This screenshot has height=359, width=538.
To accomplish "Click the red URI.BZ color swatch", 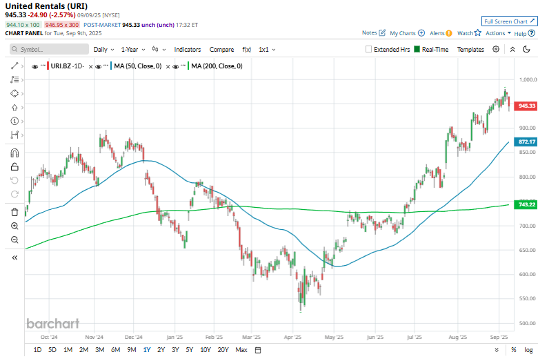I will (48, 66).
